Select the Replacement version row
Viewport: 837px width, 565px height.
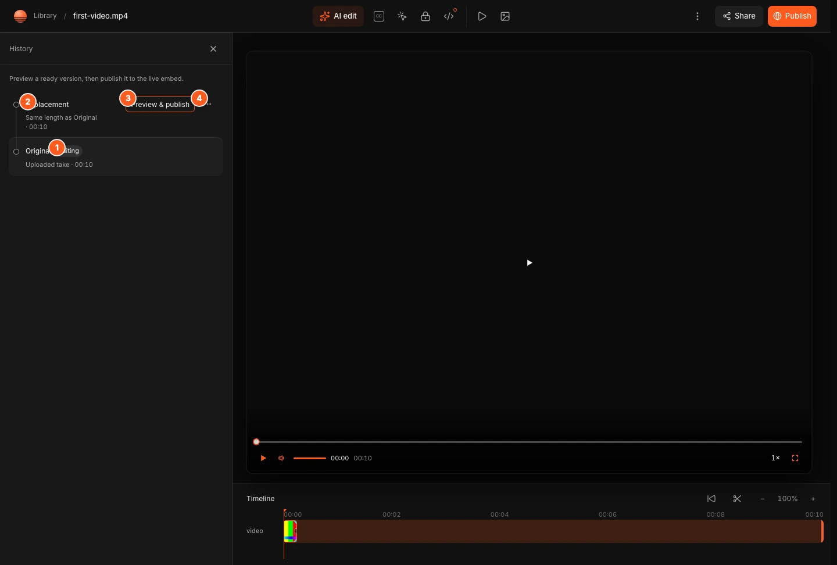(x=116, y=115)
